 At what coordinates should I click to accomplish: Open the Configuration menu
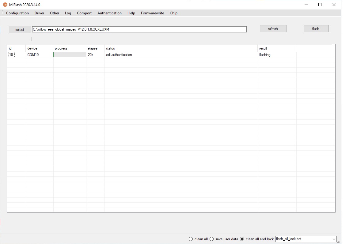click(x=17, y=13)
